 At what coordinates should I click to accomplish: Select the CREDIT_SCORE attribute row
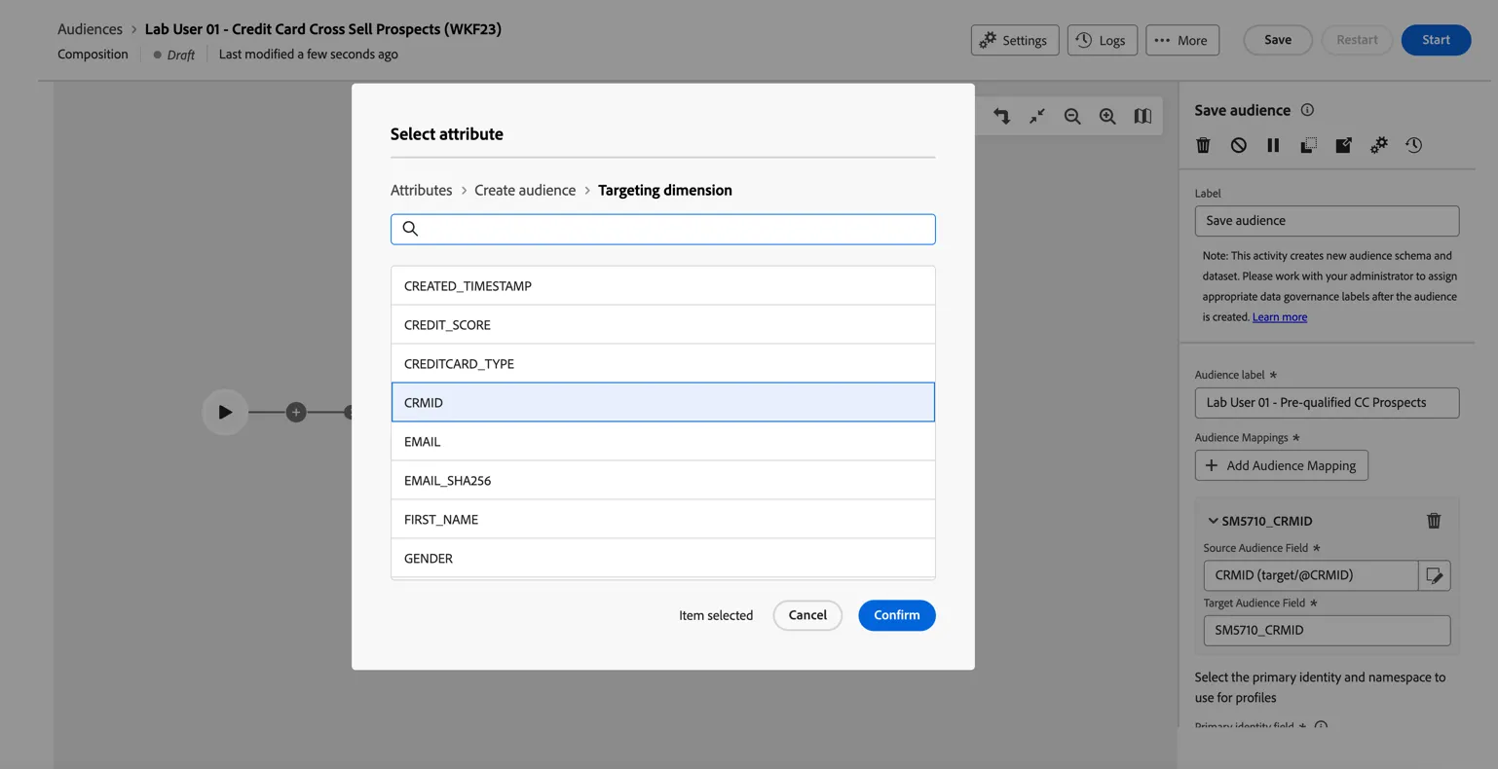point(662,325)
